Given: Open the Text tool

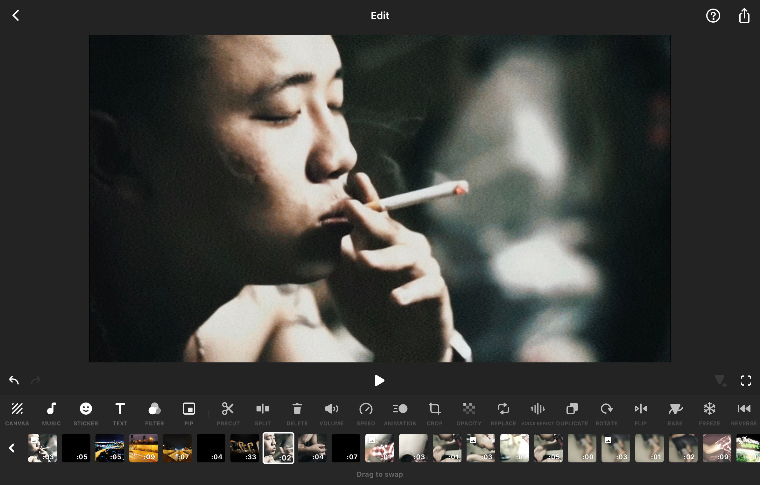Looking at the screenshot, I should click(x=120, y=414).
